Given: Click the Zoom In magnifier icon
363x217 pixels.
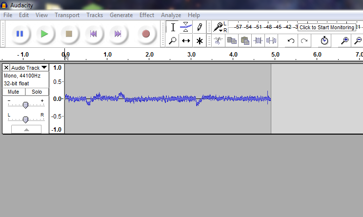Looking at the screenshot, I should 344,40.
